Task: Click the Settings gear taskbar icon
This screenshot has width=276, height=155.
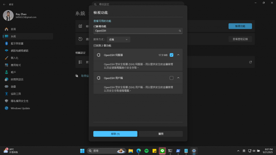Action: point(194,151)
